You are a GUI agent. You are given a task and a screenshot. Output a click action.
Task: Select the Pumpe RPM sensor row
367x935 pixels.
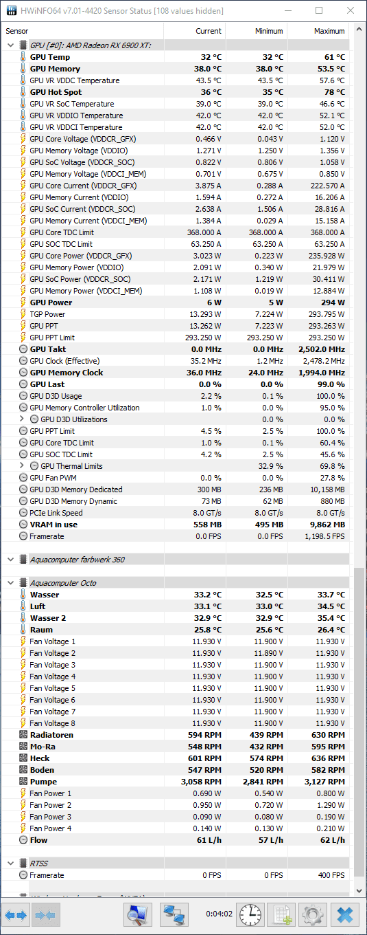[x=175, y=782]
